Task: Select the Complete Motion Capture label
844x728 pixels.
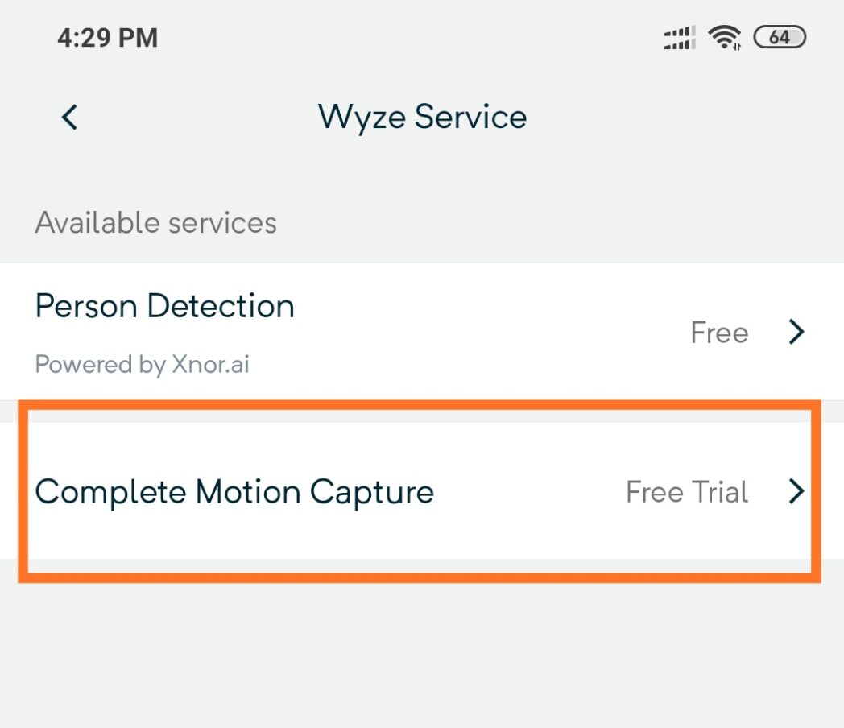Action: point(234,492)
